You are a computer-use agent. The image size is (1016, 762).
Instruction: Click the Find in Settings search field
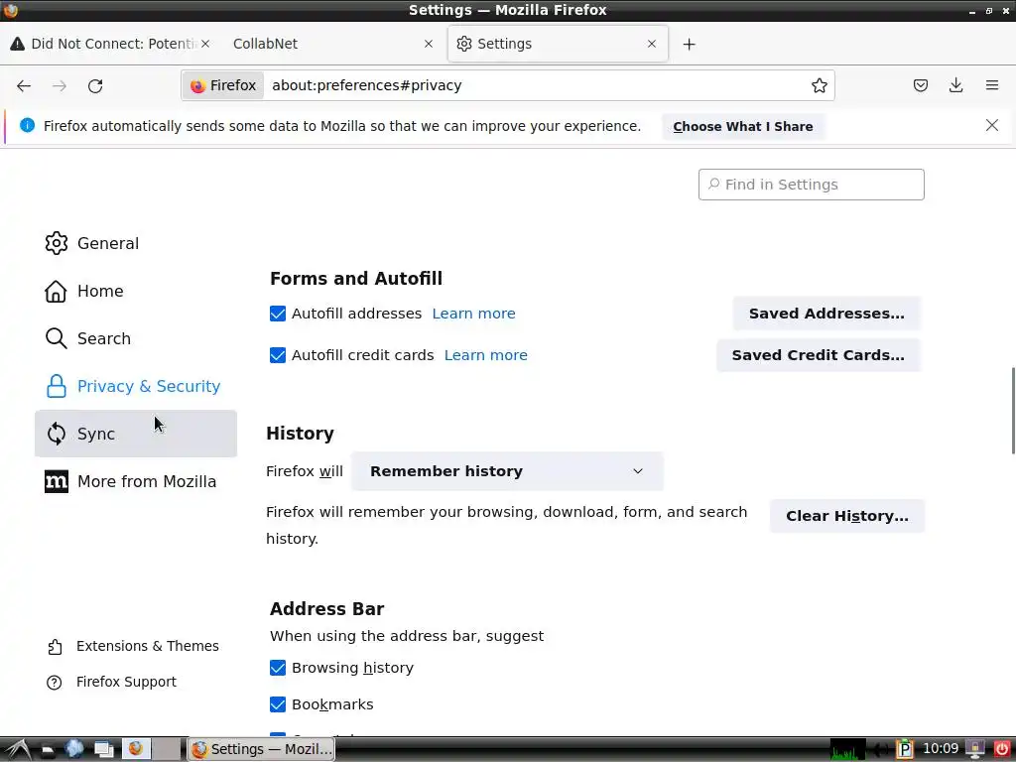[812, 185]
